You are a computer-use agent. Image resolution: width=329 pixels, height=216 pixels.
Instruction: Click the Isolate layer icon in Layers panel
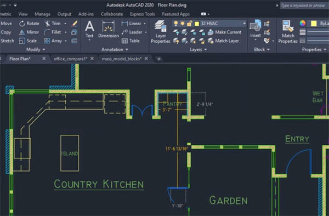[185, 32]
